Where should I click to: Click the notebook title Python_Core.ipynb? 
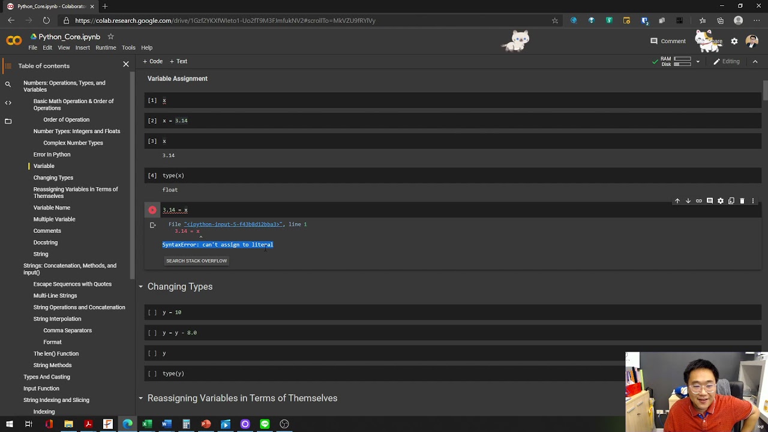[x=70, y=37]
